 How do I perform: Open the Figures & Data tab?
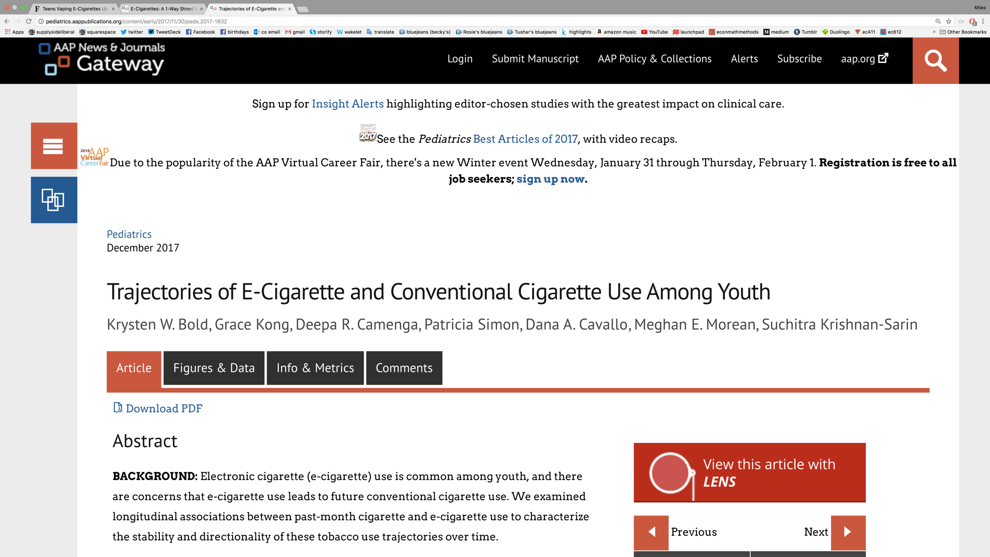214,368
